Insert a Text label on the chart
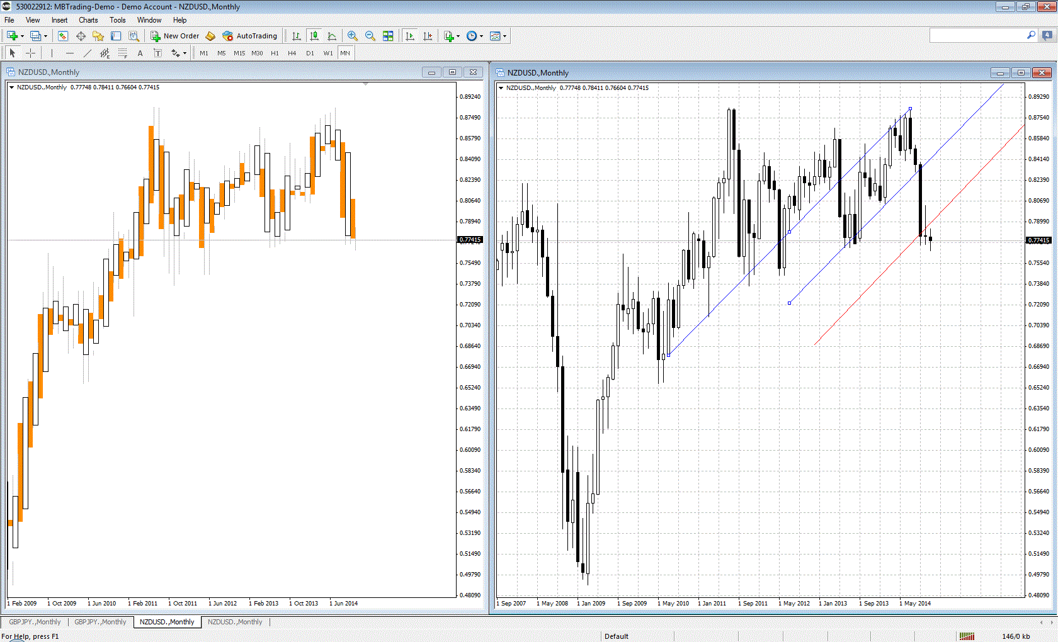Image resolution: width=1058 pixels, height=642 pixels. (x=157, y=53)
